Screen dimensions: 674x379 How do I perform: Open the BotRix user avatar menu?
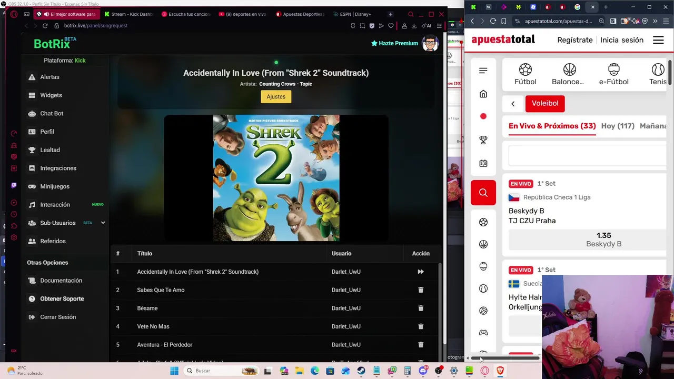[430, 43]
